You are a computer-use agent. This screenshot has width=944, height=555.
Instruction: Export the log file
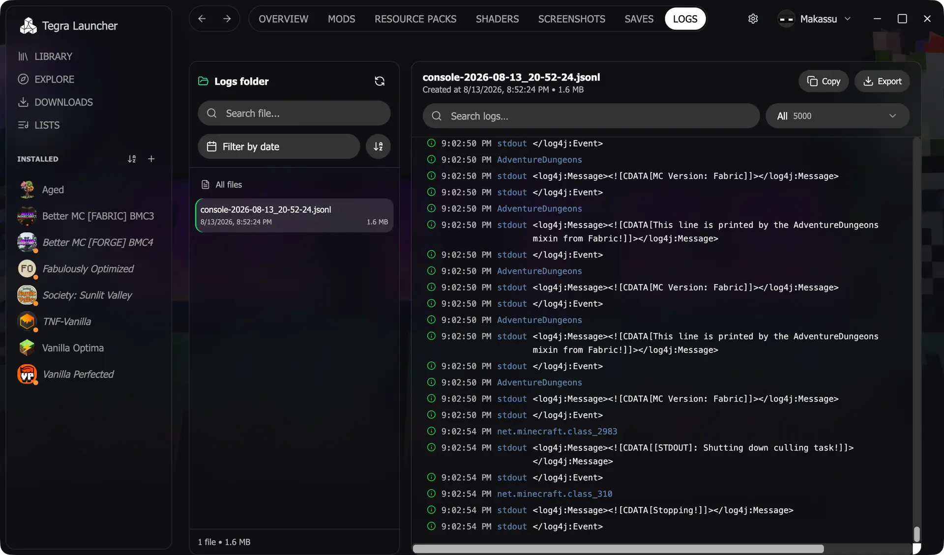pos(882,81)
